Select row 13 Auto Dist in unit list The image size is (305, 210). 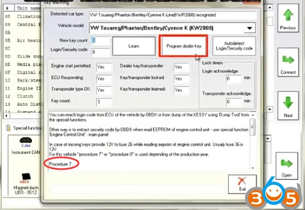(22, 104)
